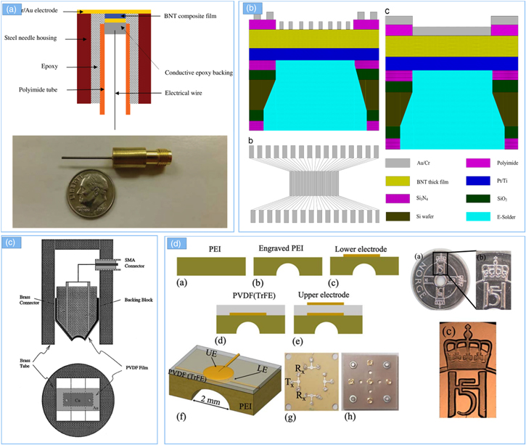This screenshot has width=526, height=445.
Task: Click the 'Cu' rectangle in circular view
Action: (x=78, y=401)
